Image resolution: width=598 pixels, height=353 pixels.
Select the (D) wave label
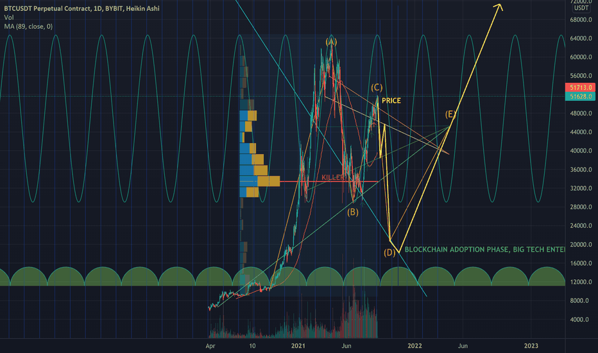click(389, 253)
